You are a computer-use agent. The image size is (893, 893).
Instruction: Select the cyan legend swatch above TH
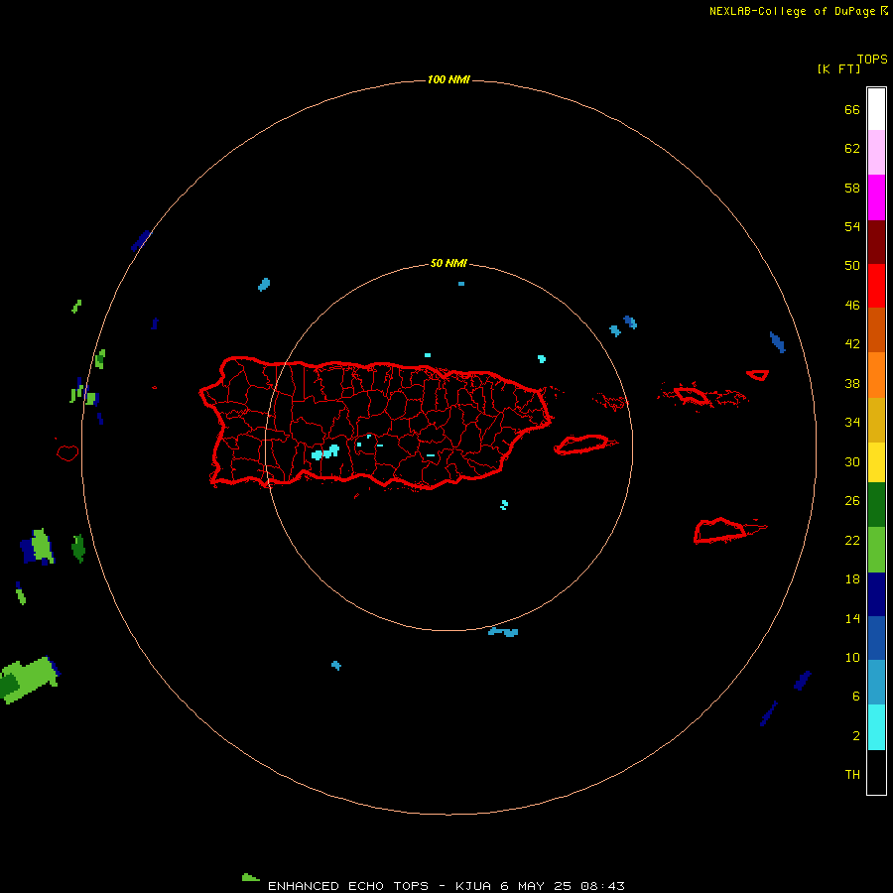pos(876,727)
